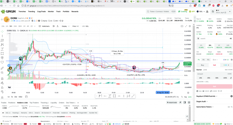Select the price range measuring tool
The image size is (233, 125).
tap(2, 49)
